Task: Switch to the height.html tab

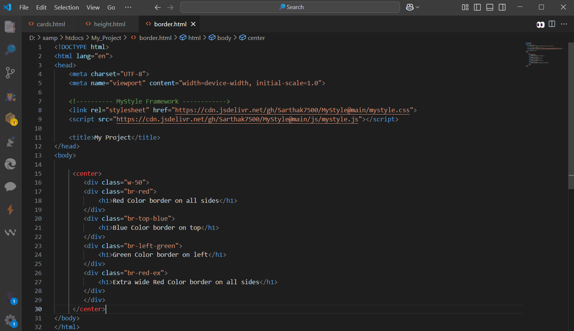Action: click(x=109, y=24)
